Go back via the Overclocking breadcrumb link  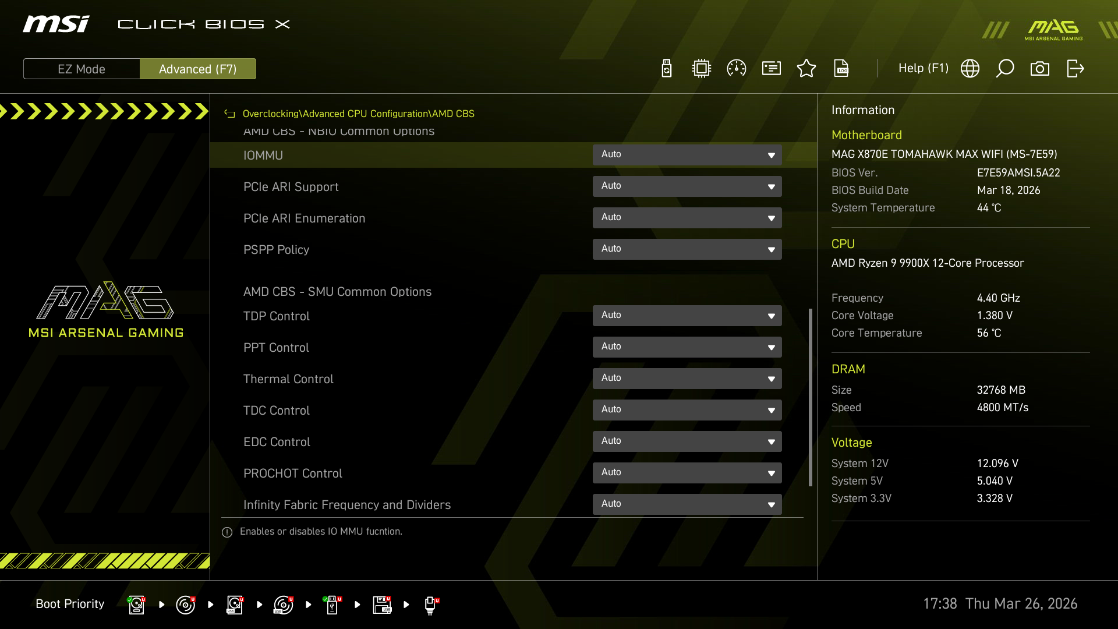(x=269, y=114)
